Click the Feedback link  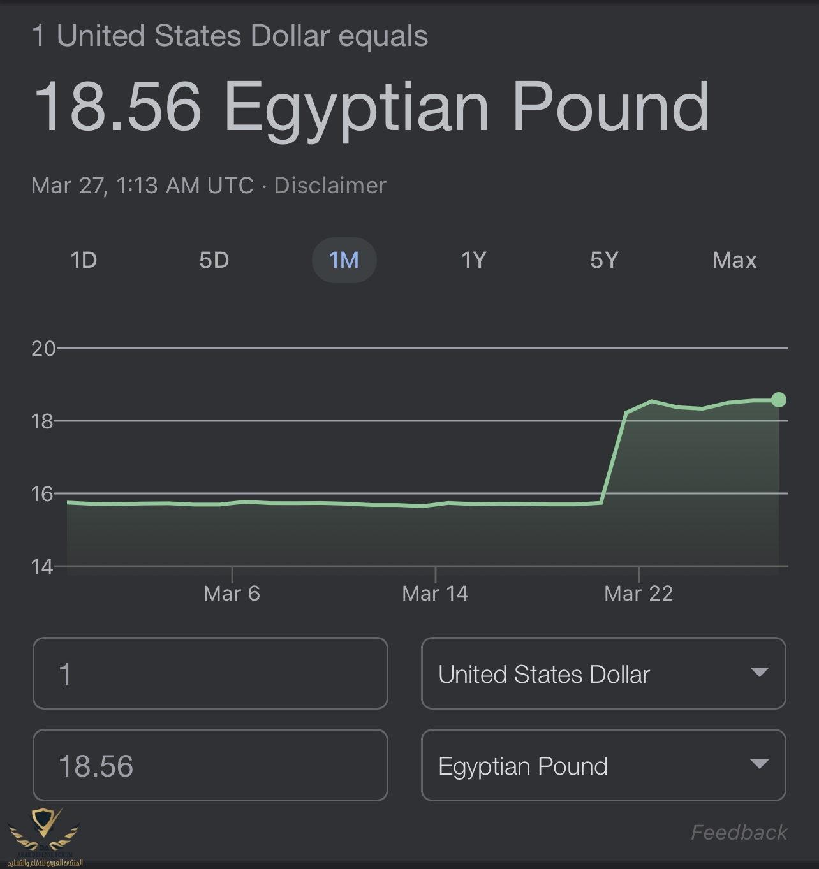pos(739,832)
